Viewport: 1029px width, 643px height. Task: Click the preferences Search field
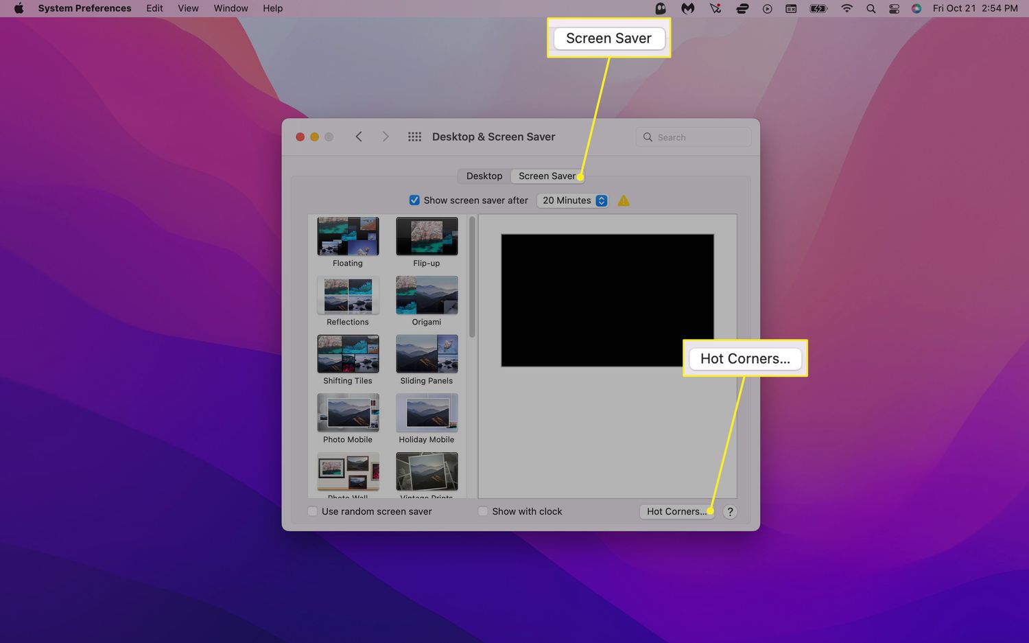coord(694,137)
